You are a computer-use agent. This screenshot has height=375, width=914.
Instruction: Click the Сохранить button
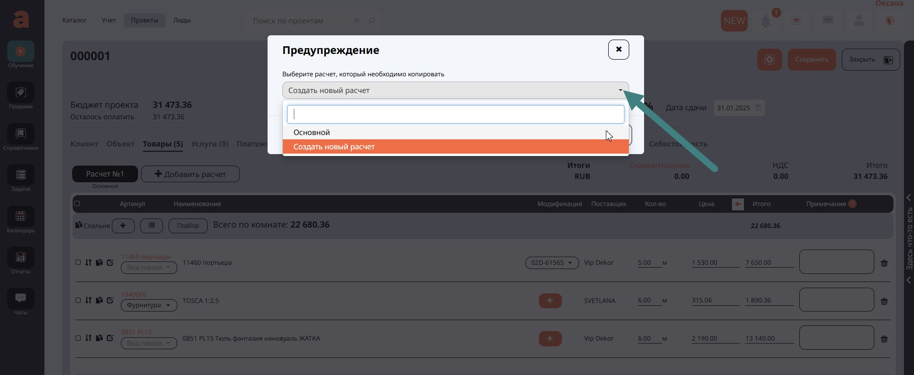pyautogui.click(x=811, y=60)
